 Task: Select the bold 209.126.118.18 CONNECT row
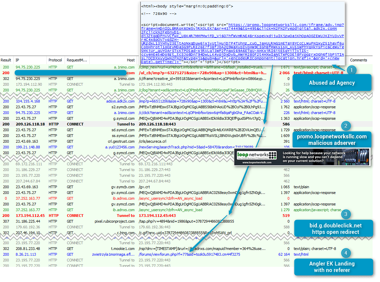(x=186, y=124)
